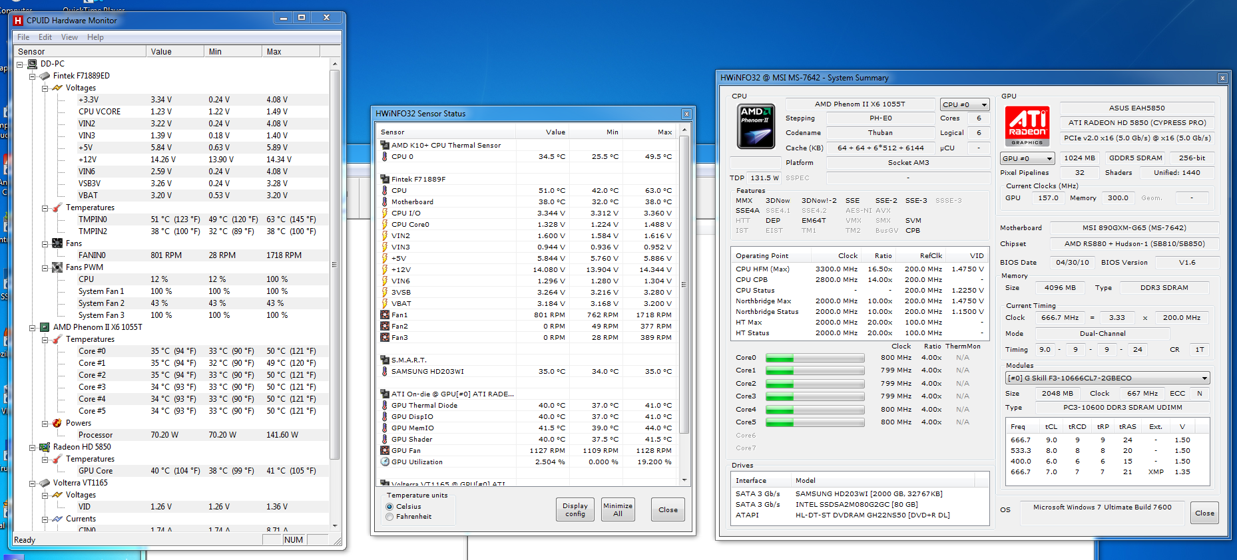
Task: Click the CPUID Hardware Monitor title bar icon
Action: click(19, 21)
